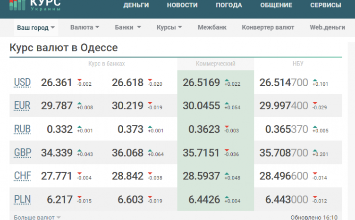This screenshot has height=220, width=355.
Task: Open the Сервисы section
Action: [x=325, y=5]
